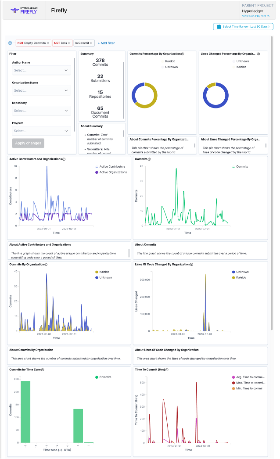Click scrollbar in About Lines Changed Percentage panel
280x459 pixels.
(266, 146)
